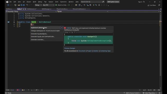
Task: Open the Edit menu
Action: click(15, 2)
